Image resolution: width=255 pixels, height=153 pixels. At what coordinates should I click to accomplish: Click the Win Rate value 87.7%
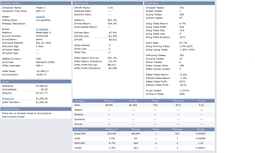pos(183,43)
